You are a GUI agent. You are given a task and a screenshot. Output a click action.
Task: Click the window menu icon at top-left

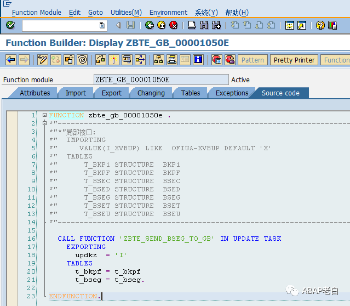[x=7, y=3]
